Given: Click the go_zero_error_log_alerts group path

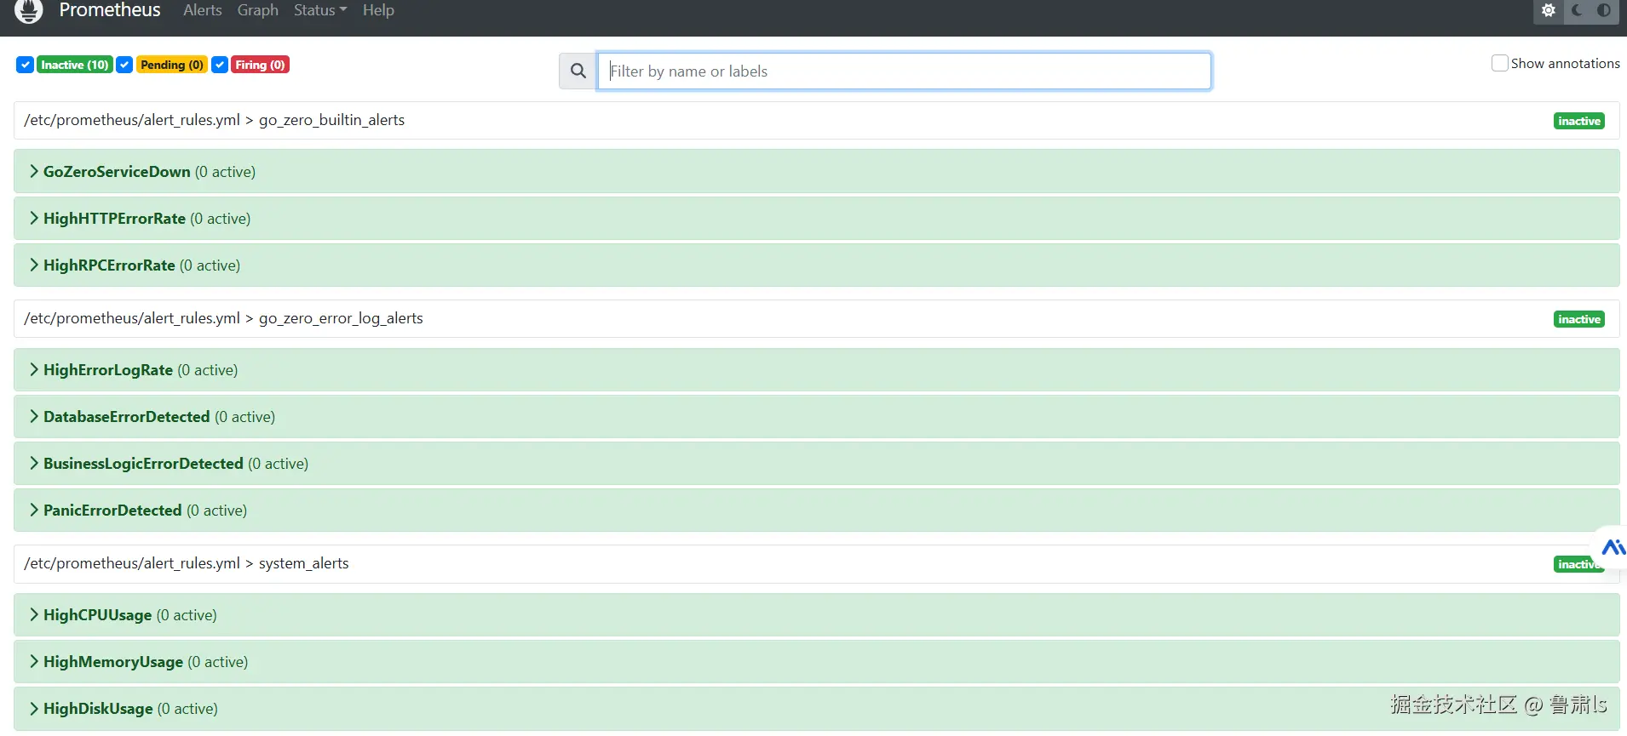Looking at the screenshot, I should (224, 318).
